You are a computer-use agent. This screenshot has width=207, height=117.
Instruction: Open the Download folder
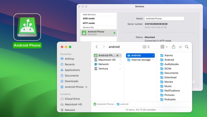tap(168, 77)
